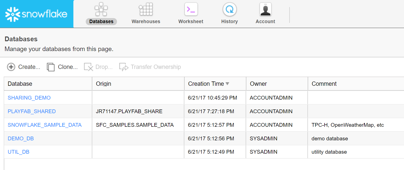Open the Databases icon in top navigation

(x=101, y=9)
